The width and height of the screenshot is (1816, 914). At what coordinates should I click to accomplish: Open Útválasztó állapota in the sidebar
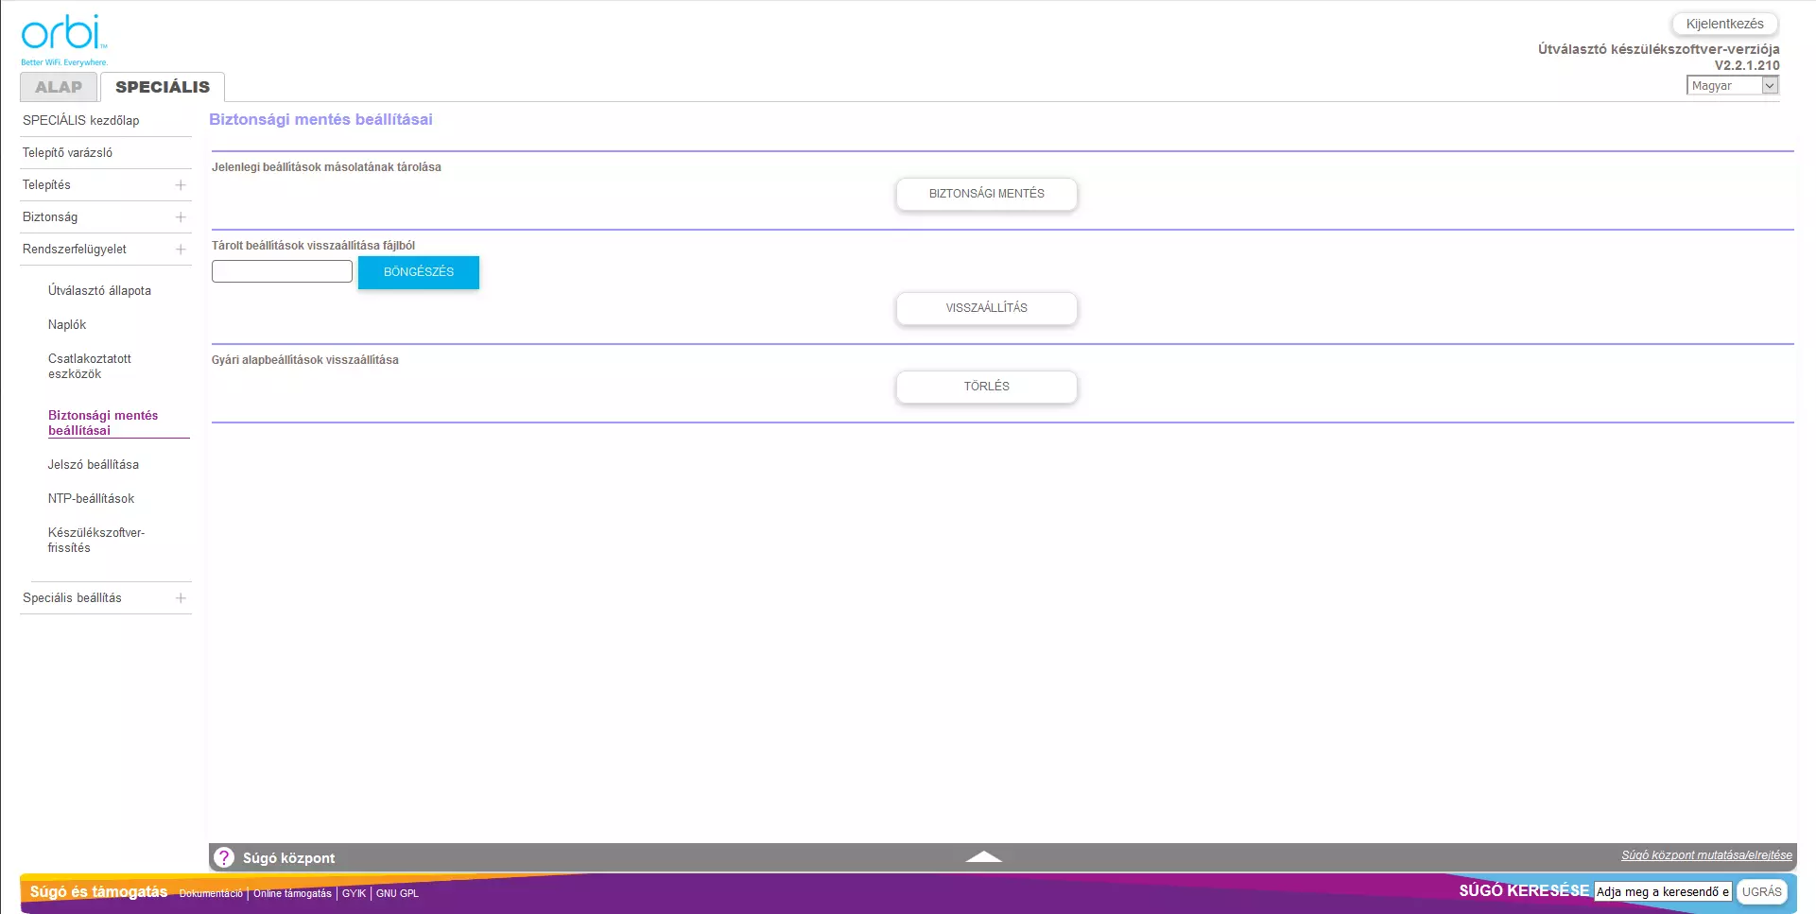pyautogui.click(x=99, y=291)
